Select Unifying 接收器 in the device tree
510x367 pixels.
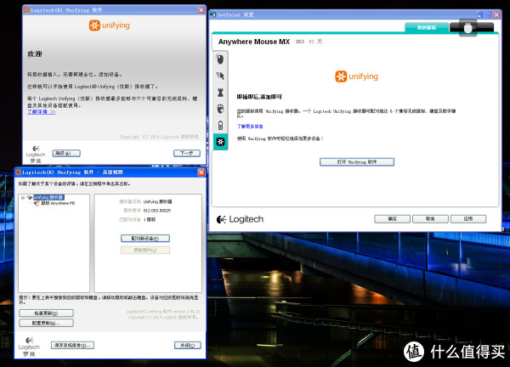pos(48,197)
